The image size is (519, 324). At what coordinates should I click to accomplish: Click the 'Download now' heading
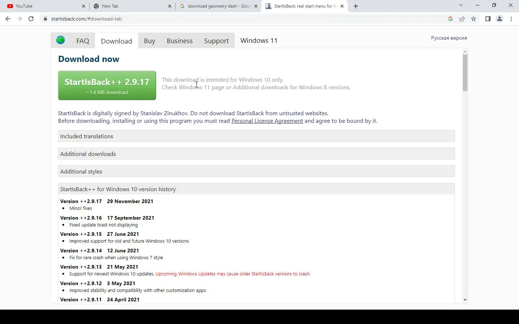(x=89, y=59)
